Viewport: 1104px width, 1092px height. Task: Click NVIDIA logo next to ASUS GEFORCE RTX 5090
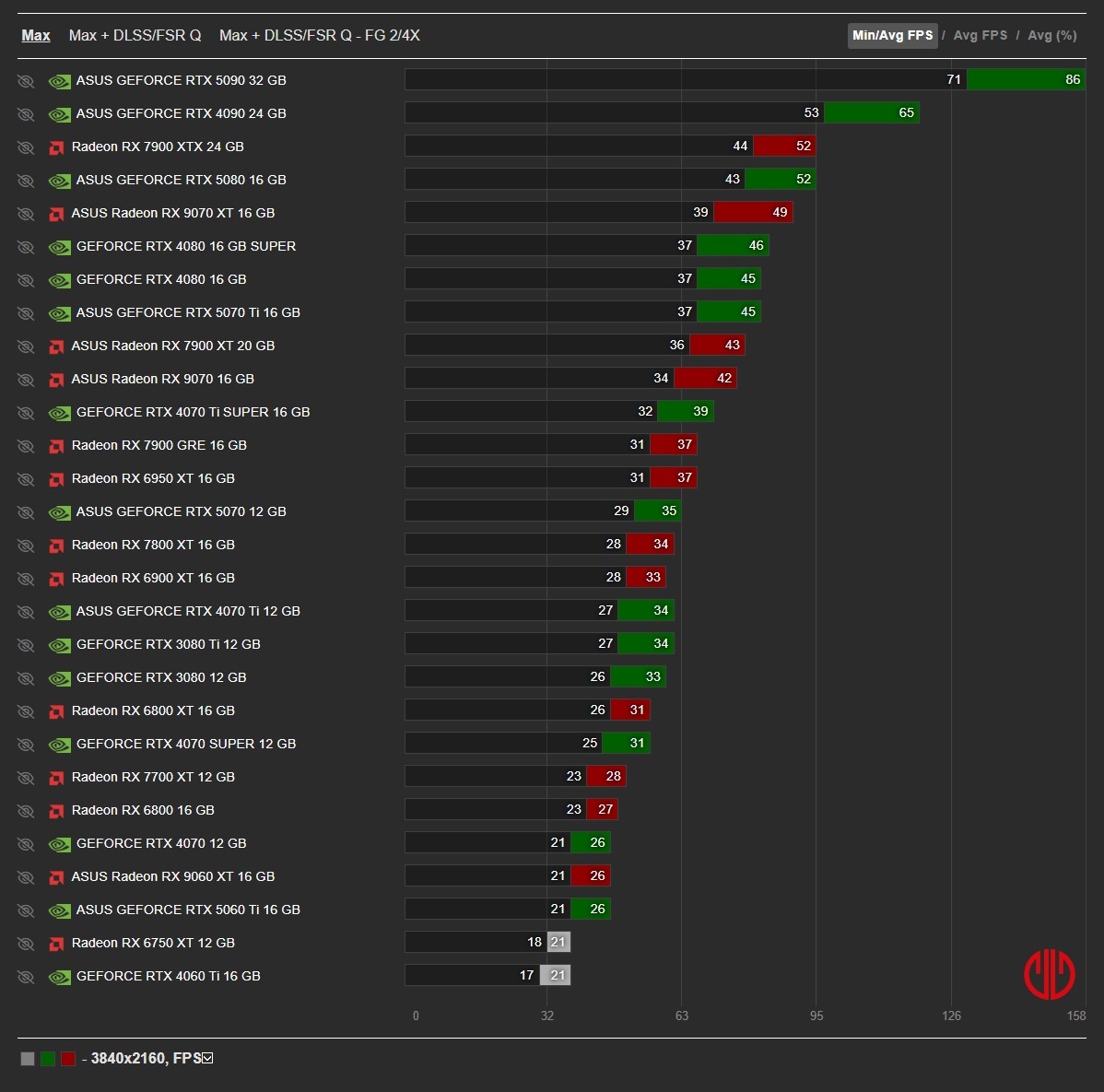pyautogui.click(x=59, y=81)
